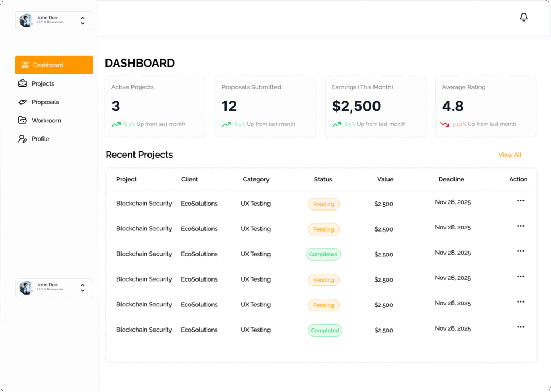Viewport: 551px width, 392px height.
Task: Expand the top John Doe account switcher chevron
Action: coord(83,20)
